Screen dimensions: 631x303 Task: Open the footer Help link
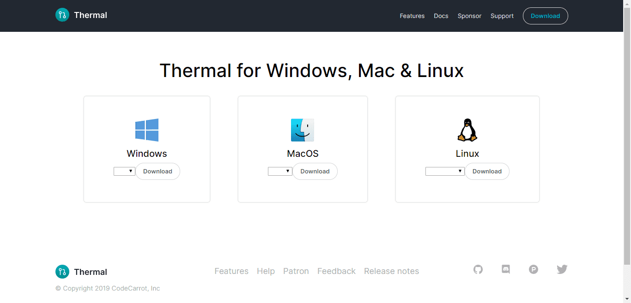tap(266, 271)
